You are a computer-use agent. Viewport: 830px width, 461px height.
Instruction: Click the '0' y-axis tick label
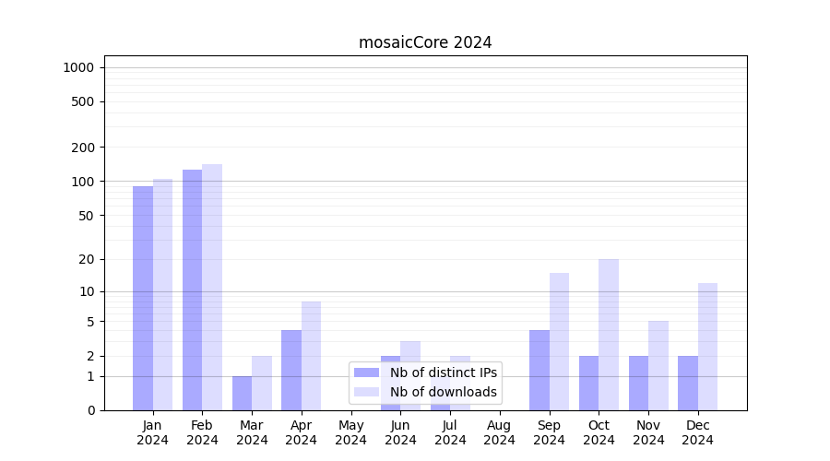90,410
